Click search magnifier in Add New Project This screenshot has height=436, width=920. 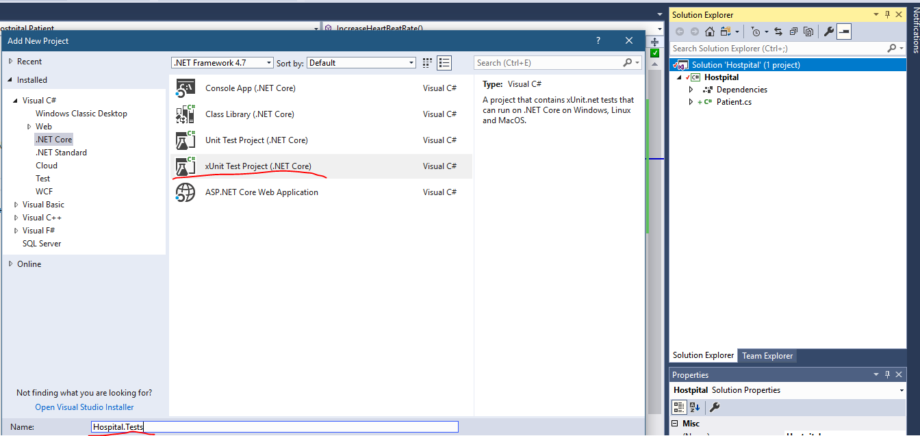click(628, 62)
